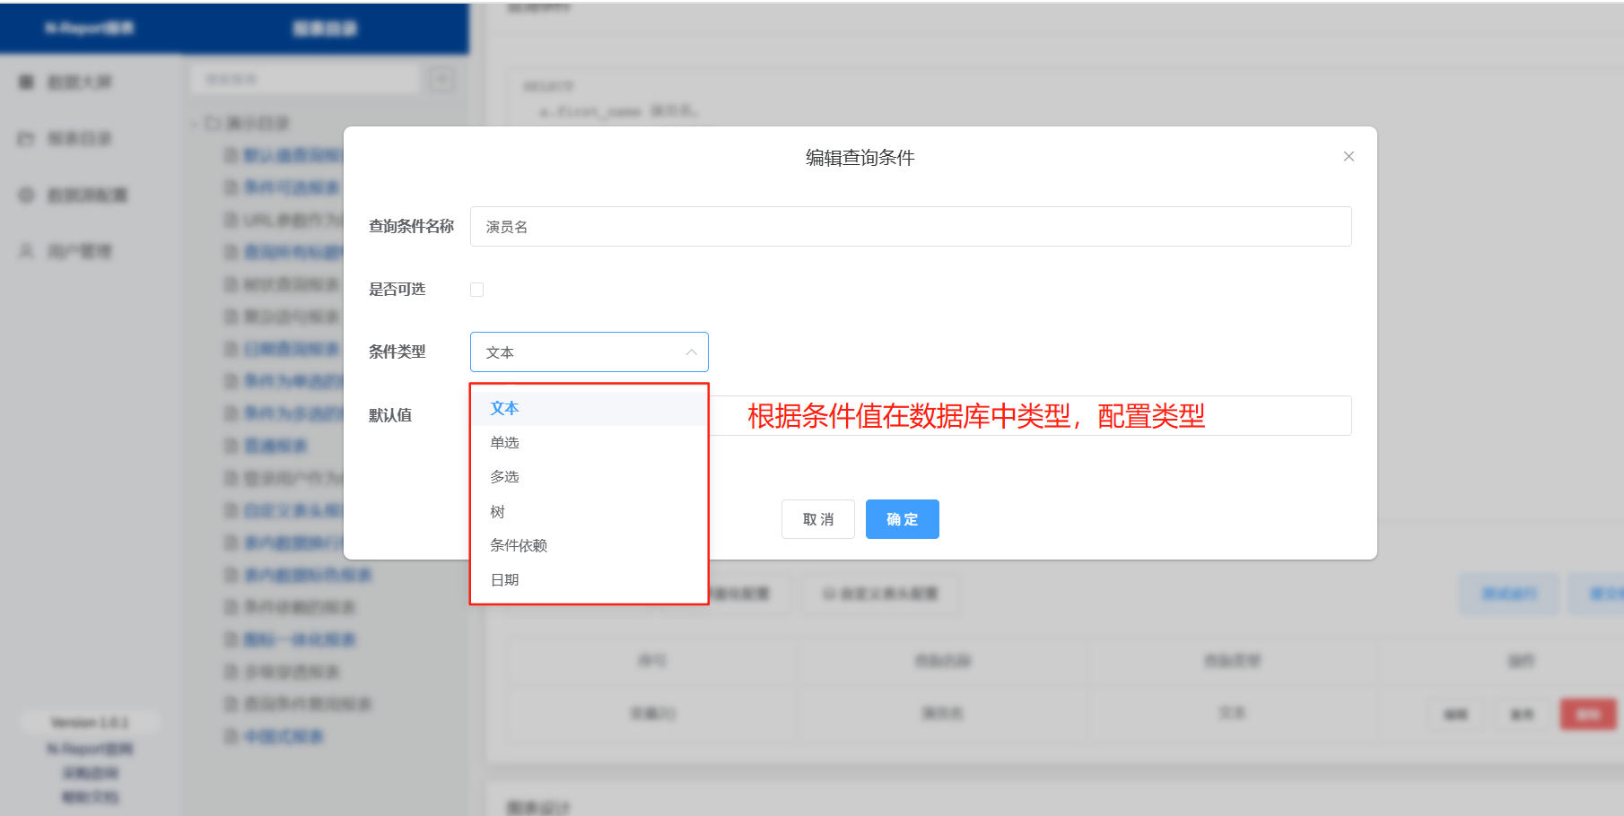The image size is (1624, 816).
Task: Click the 演示目录 folder icon in tree
Action: click(x=213, y=123)
